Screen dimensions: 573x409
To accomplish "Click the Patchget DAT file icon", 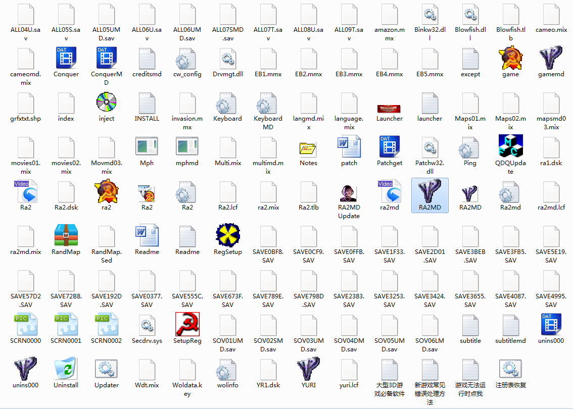I will coord(389,147).
